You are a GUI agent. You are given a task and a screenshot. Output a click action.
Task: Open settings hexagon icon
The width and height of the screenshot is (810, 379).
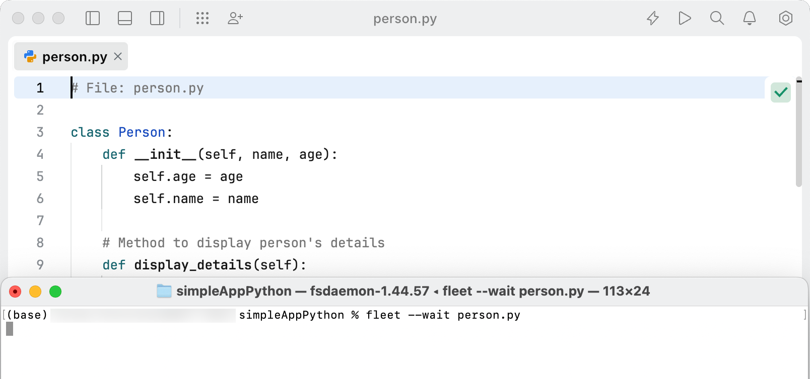pos(785,19)
